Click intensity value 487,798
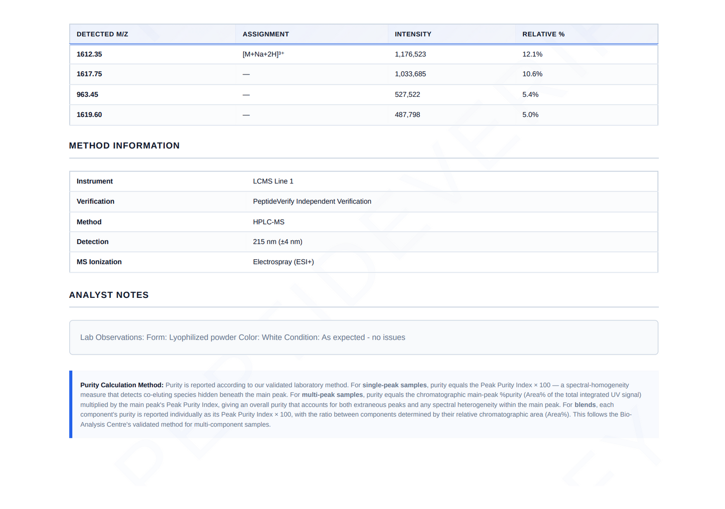725x509 pixels. pyautogui.click(x=407, y=115)
